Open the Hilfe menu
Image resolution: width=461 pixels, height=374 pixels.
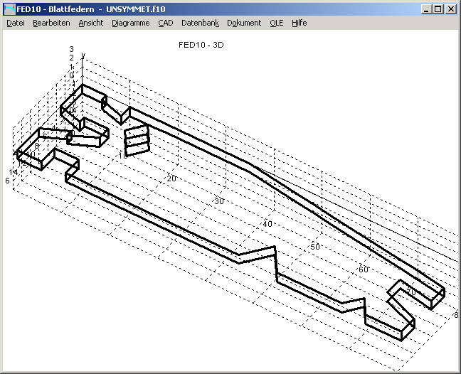pos(299,23)
